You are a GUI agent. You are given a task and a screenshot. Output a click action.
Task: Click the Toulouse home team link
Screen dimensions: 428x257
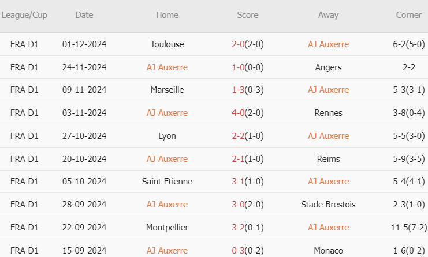click(x=167, y=44)
